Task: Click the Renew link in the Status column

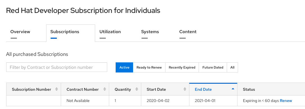Action: tap(286, 101)
